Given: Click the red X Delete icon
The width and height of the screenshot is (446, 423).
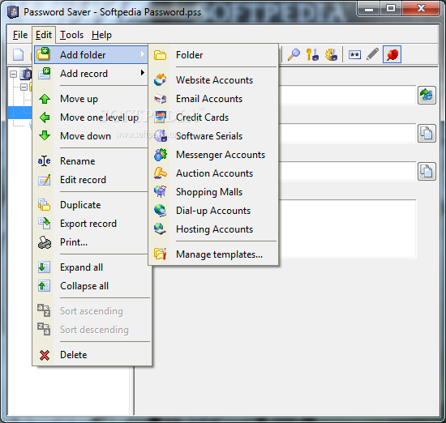Looking at the screenshot, I should [45, 356].
